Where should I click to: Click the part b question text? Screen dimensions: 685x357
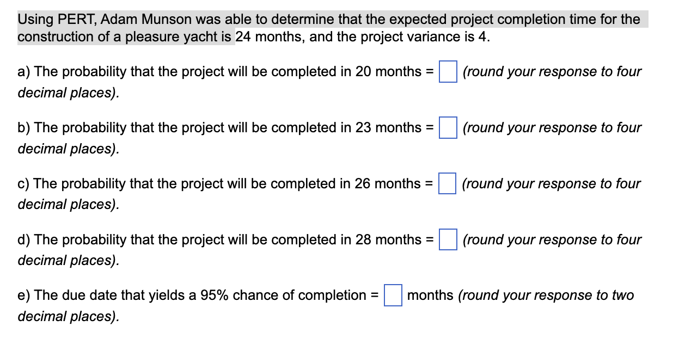[218, 127]
